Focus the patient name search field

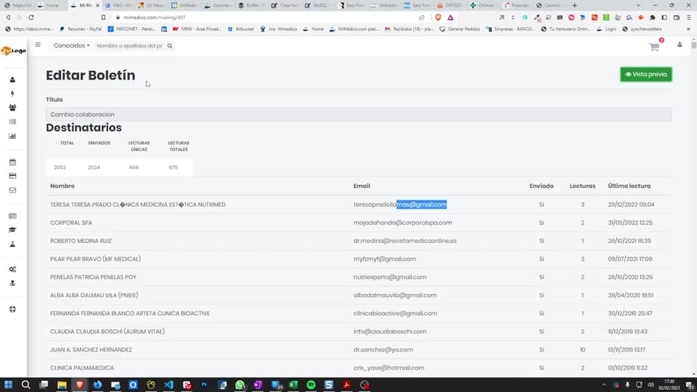tap(129, 46)
